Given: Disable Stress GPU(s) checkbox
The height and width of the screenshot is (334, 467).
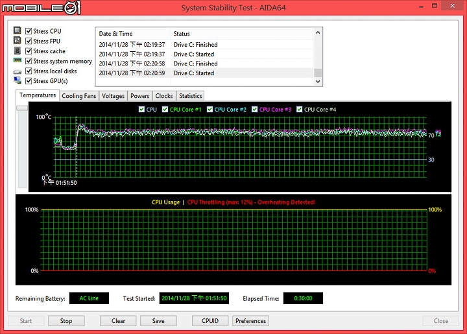Looking at the screenshot, I should [x=29, y=80].
